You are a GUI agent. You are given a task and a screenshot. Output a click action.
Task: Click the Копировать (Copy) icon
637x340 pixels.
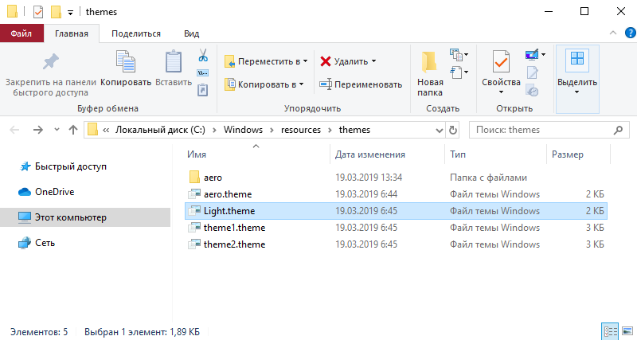[126, 62]
